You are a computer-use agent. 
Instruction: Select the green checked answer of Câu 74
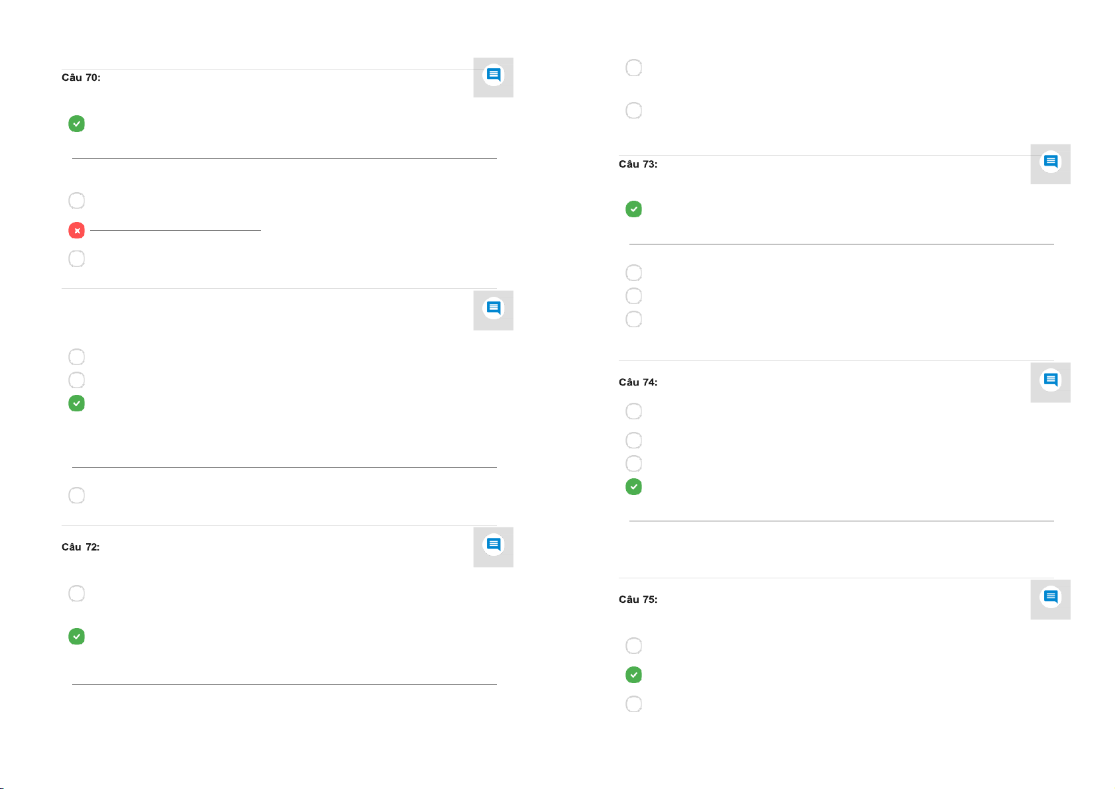(634, 487)
